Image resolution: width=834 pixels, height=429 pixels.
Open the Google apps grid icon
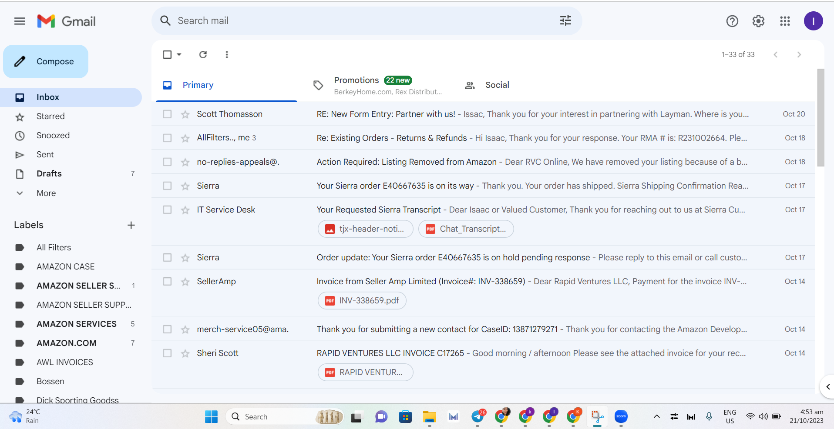coord(785,21)
